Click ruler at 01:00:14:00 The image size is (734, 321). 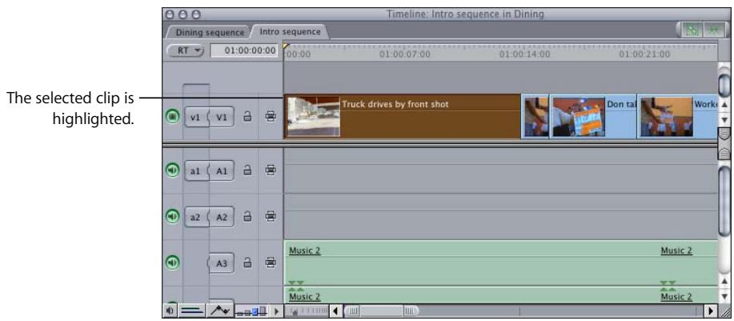pos(524,54)
